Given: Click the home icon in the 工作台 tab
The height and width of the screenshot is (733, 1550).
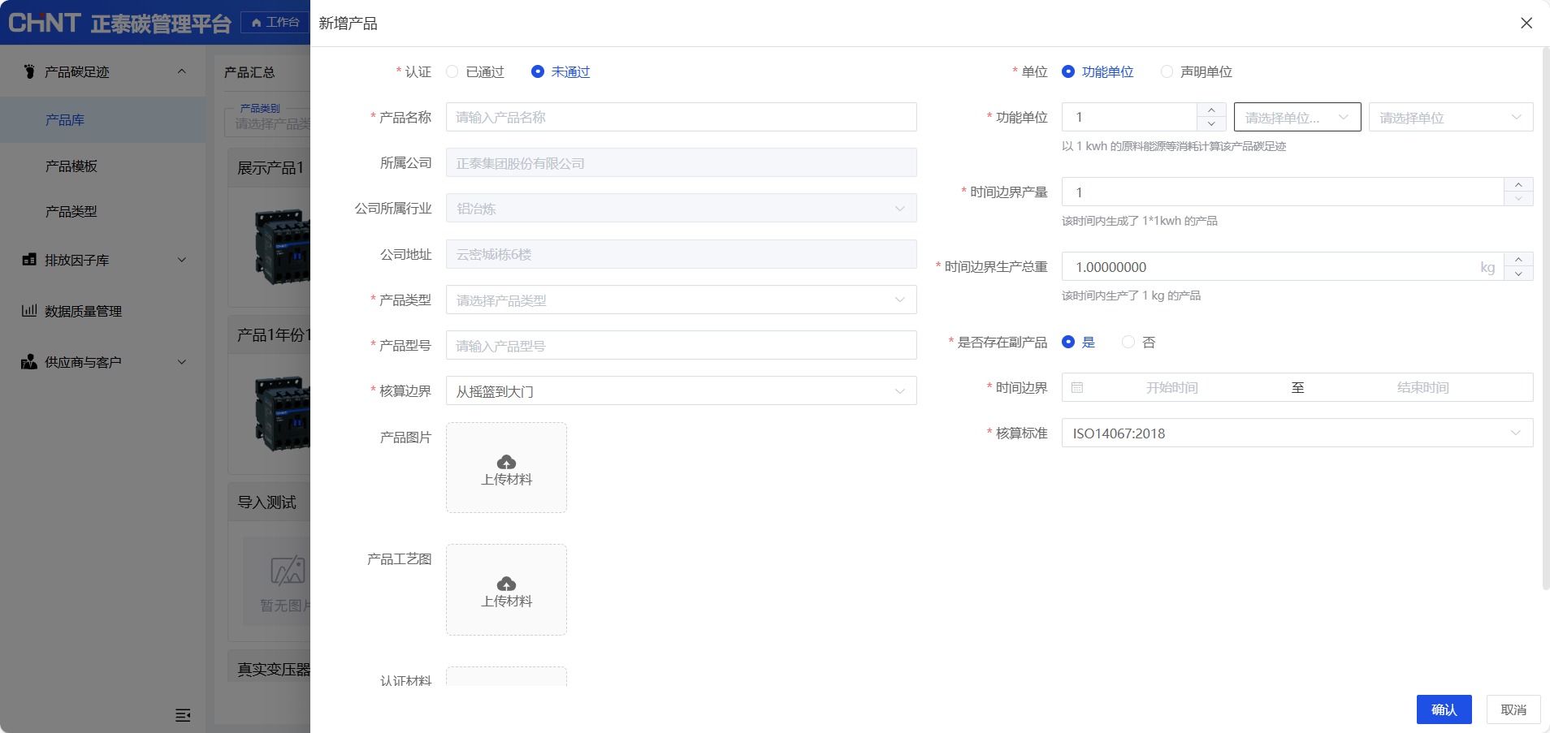Looking at the screenshot, I should point(257,23).
